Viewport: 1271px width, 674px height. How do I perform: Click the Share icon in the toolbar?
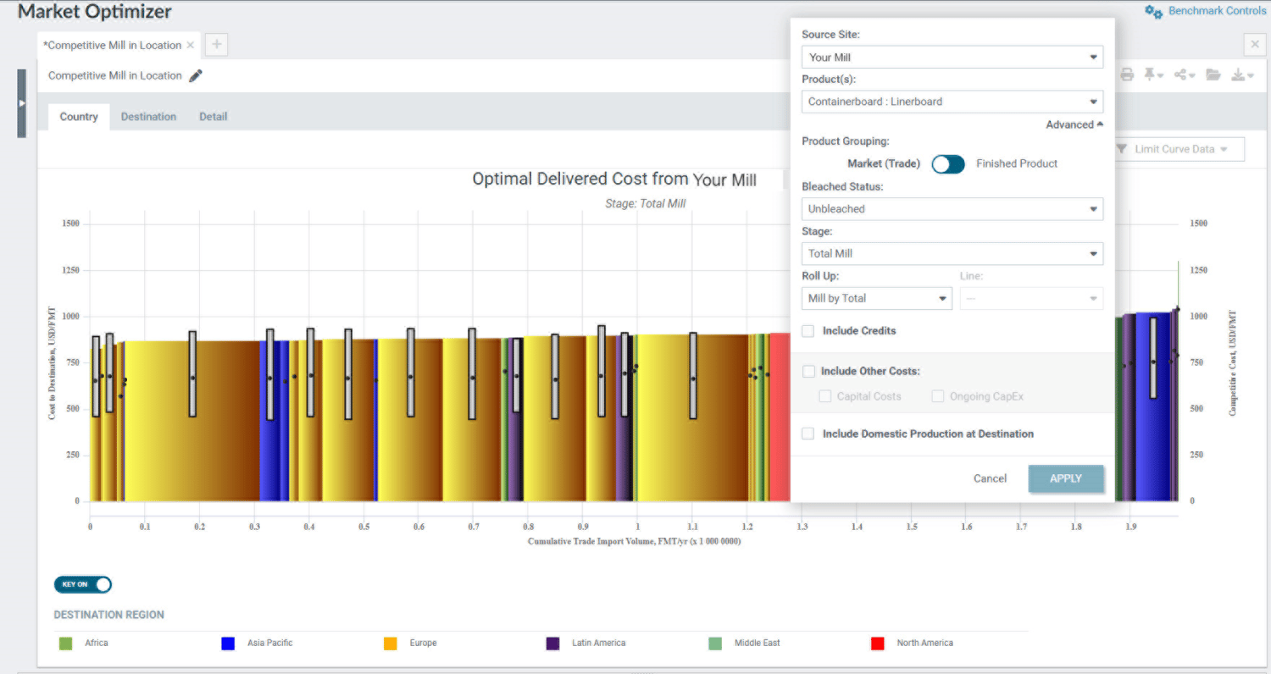click(x=1181, y=75)
